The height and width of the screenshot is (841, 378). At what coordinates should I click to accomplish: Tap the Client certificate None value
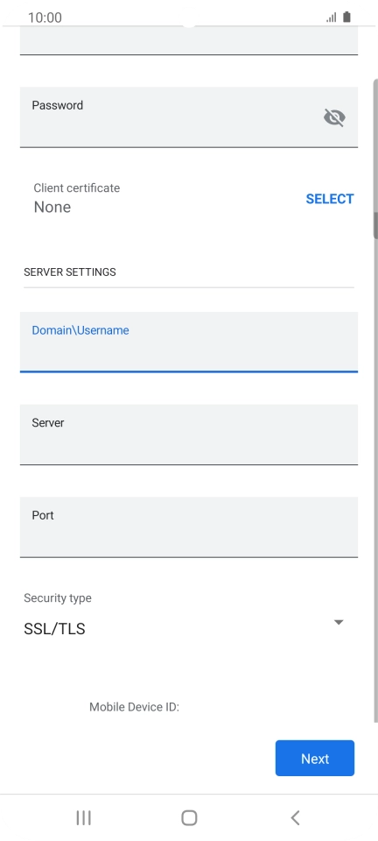coord(52,207)
